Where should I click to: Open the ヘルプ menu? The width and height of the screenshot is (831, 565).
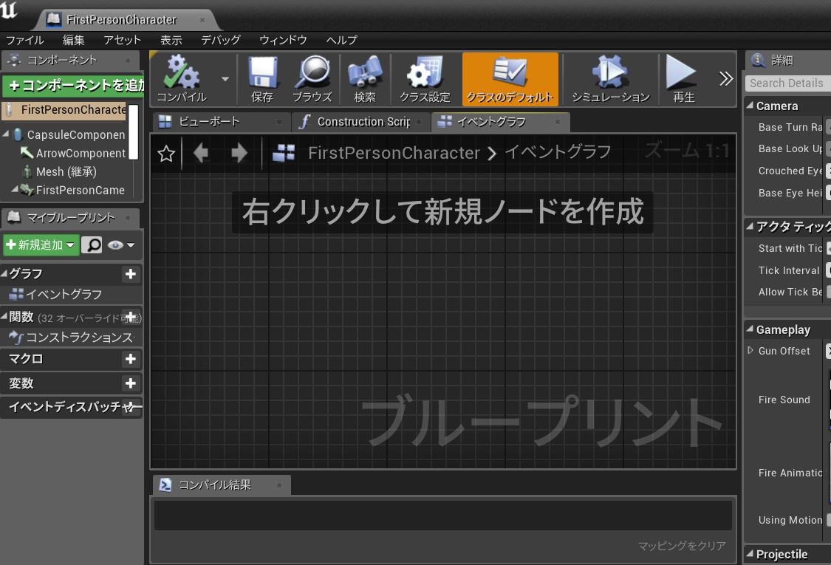click(x=341, y=41)
